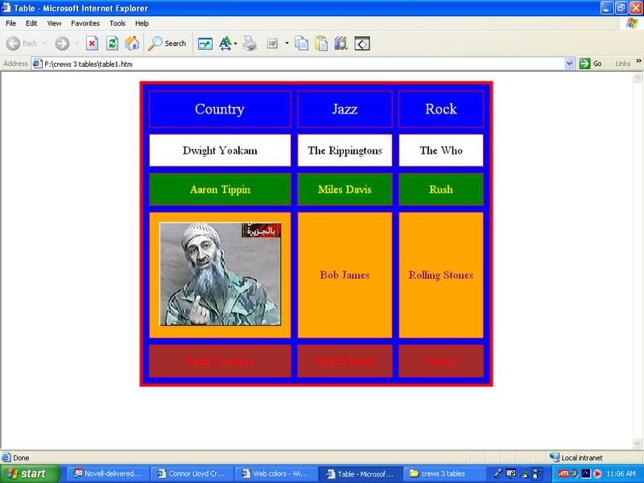Viewport: 644px width, 483px height.
Task: Click the red circular play tray icon
Action: 597,473
